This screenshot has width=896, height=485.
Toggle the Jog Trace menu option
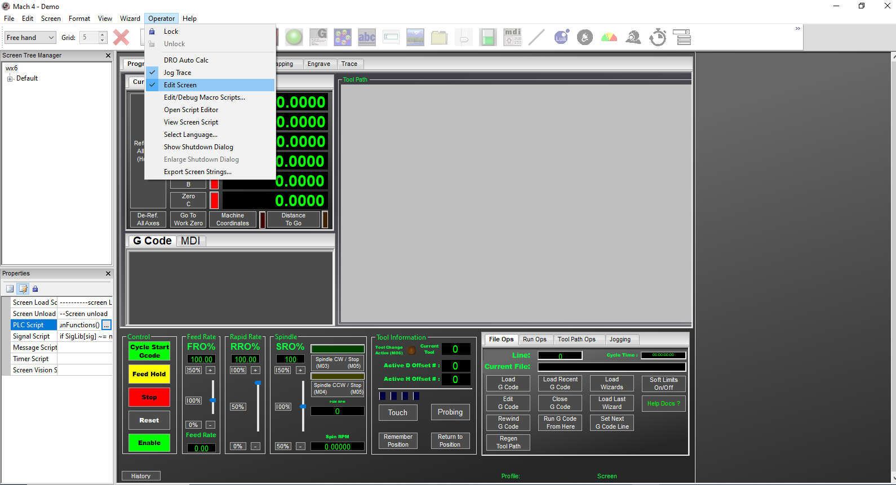coord(210,73)
